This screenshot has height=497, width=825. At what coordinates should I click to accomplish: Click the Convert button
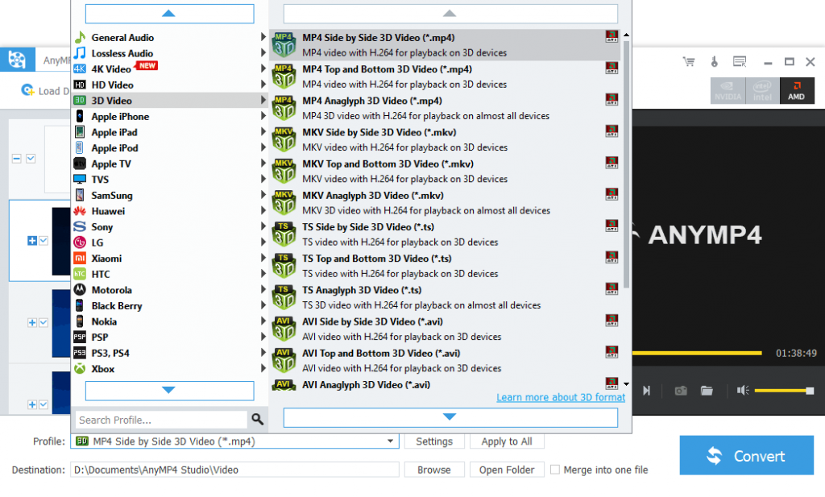coord(746,455)
